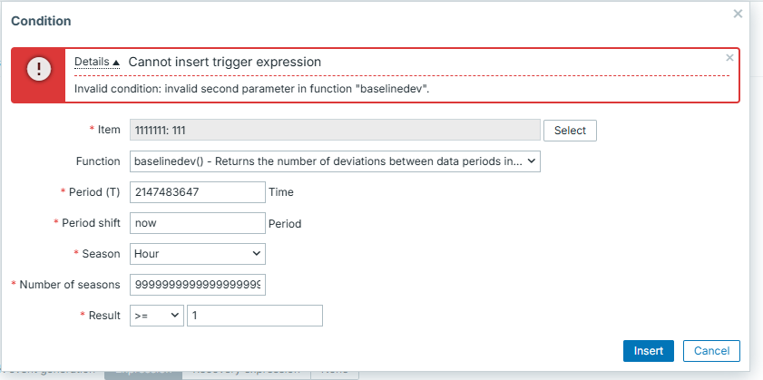The image size is (763, 380).
Task: Click the invalid second parameter error text
Action: coord(251,89)
